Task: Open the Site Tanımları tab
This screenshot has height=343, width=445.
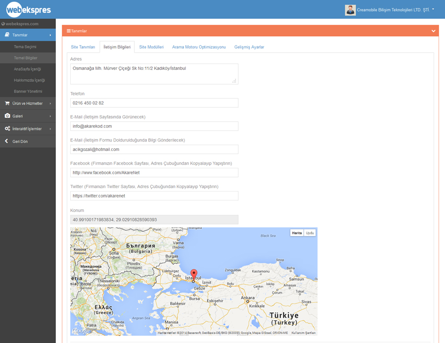Action: (83, 47)
